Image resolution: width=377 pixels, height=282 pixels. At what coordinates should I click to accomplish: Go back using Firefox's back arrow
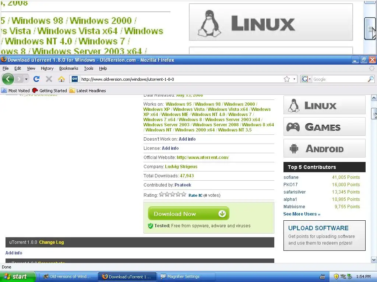8,79
